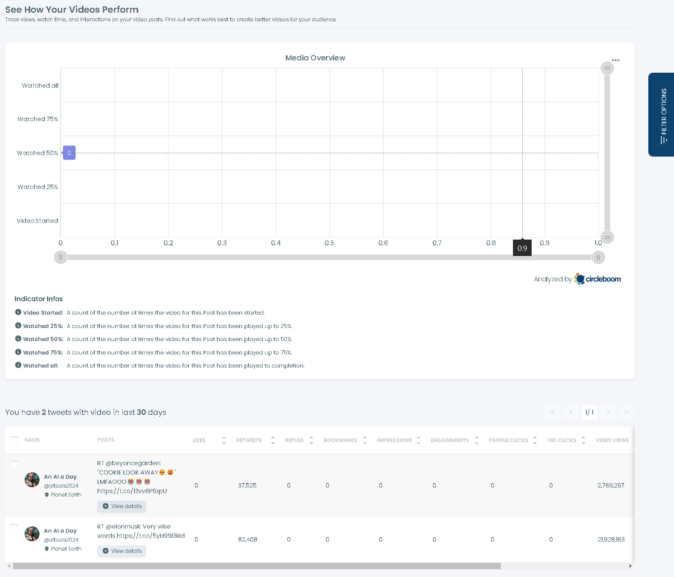The width and height of the screenshot is (674, 577).
Task: Open the circleboom logo link
Action: 598,279
